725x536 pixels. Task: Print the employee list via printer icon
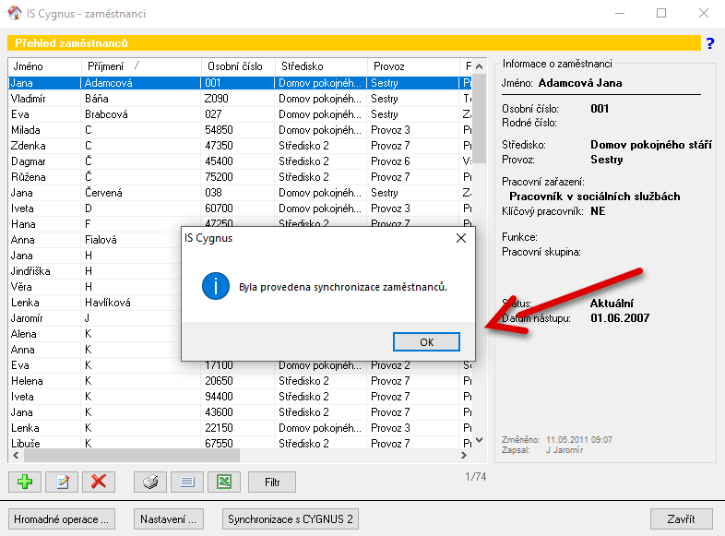[x=150, y=482]
